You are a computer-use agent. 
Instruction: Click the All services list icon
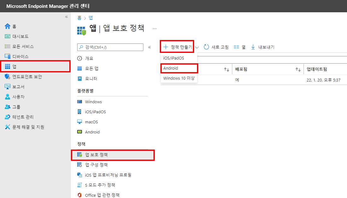pos(8,46)
